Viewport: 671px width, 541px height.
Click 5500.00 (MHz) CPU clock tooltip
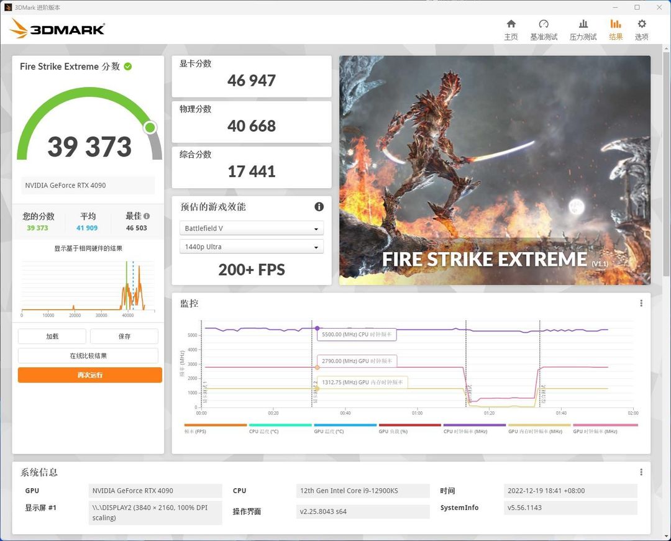(357, 334)
